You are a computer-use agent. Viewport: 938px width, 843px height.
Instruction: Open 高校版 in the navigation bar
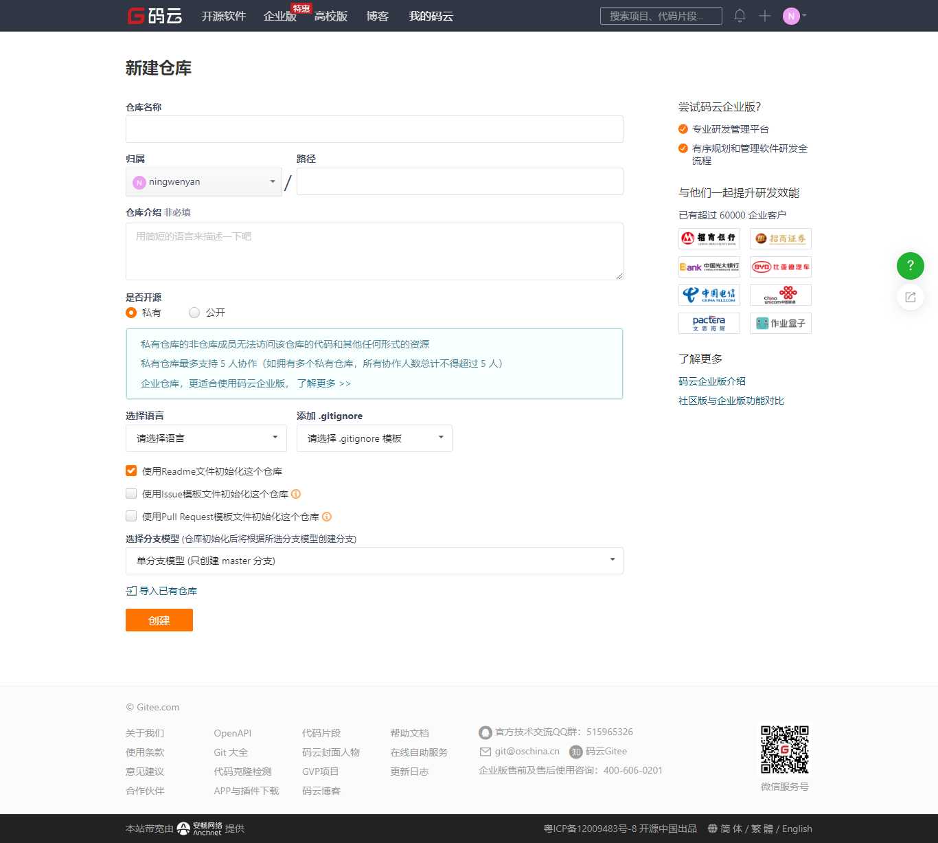(x=331, y=16)
